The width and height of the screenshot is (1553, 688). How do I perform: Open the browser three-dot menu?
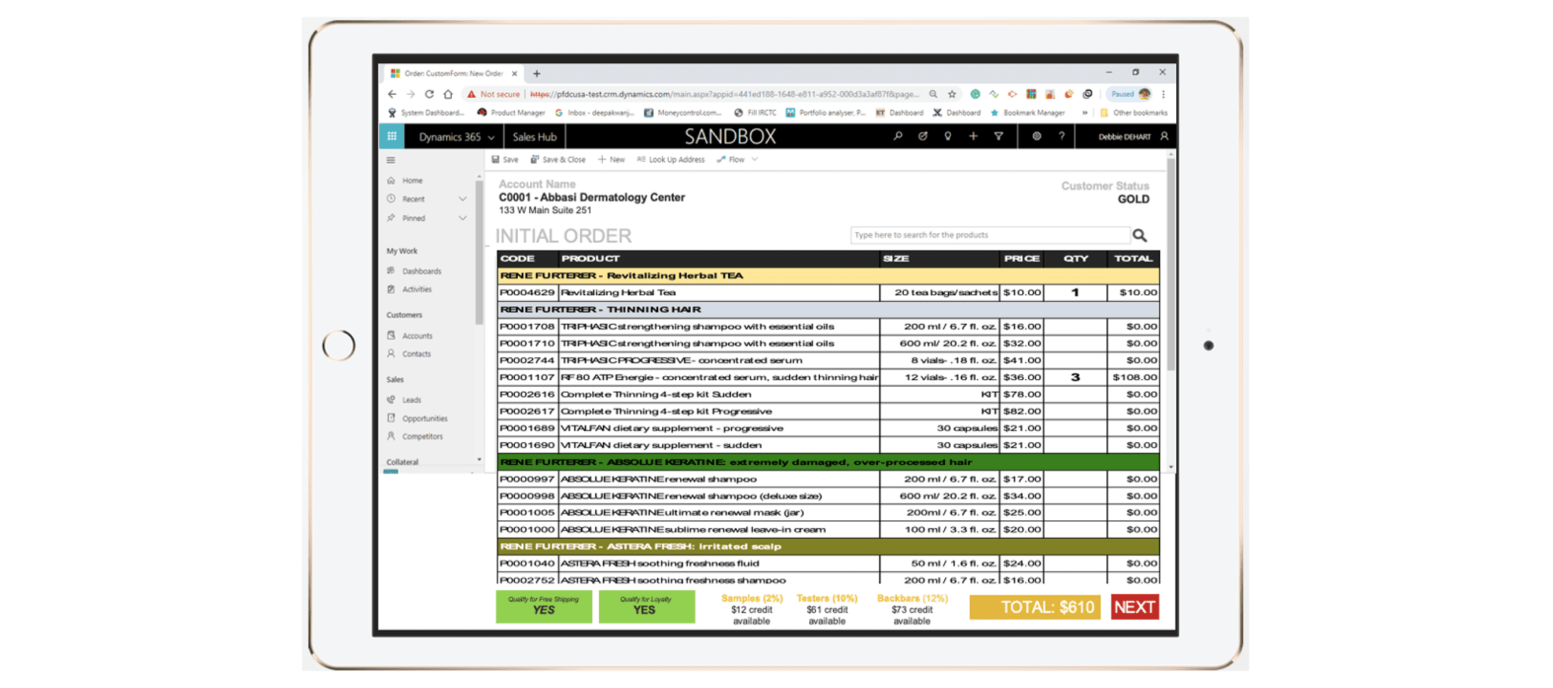click(x=1163, y=94)
